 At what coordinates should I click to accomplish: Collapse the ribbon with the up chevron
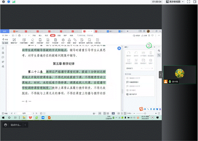click(159, 35)
